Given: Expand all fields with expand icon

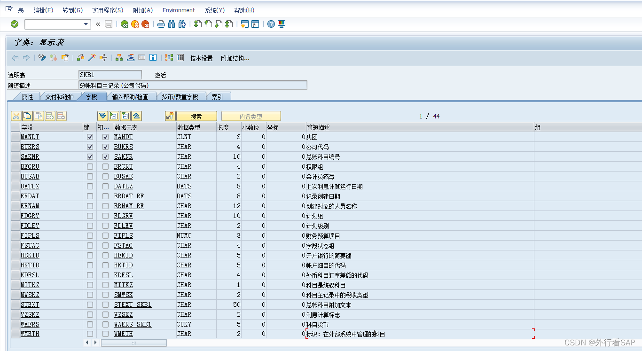Looking at the screenshot, I should (114, 116).
